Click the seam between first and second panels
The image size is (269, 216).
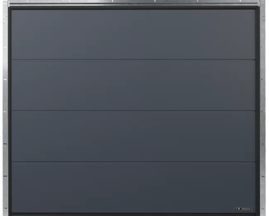[x=133, y=60]
